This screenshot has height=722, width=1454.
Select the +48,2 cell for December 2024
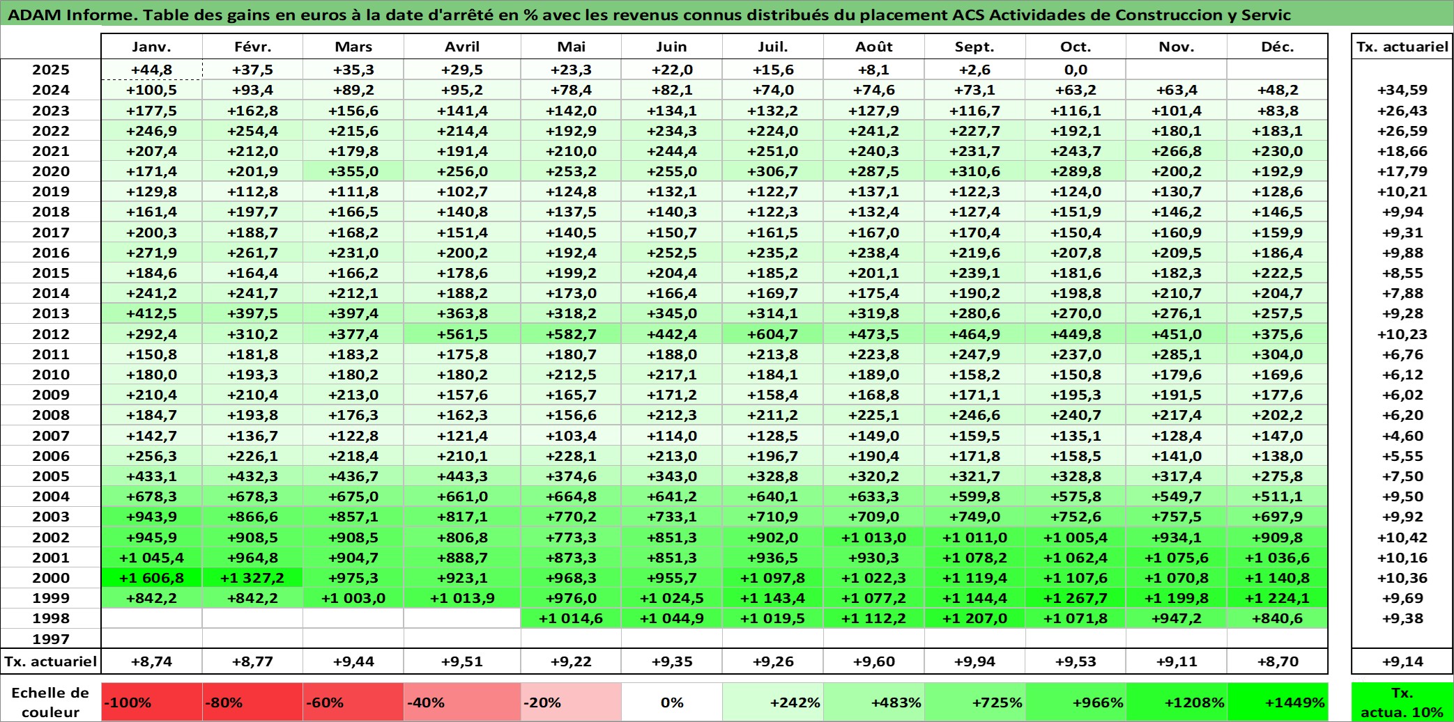coord(1278,90)
